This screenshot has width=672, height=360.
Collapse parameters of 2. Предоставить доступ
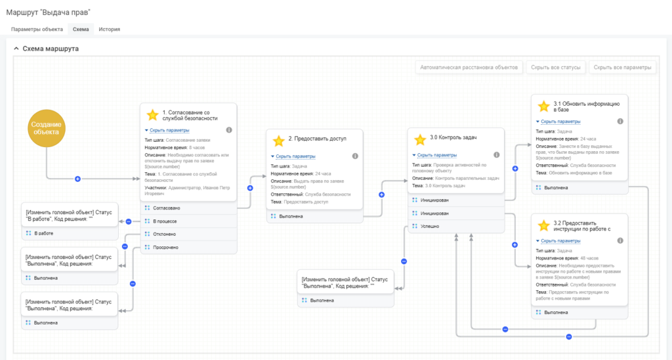click(293, 156)
